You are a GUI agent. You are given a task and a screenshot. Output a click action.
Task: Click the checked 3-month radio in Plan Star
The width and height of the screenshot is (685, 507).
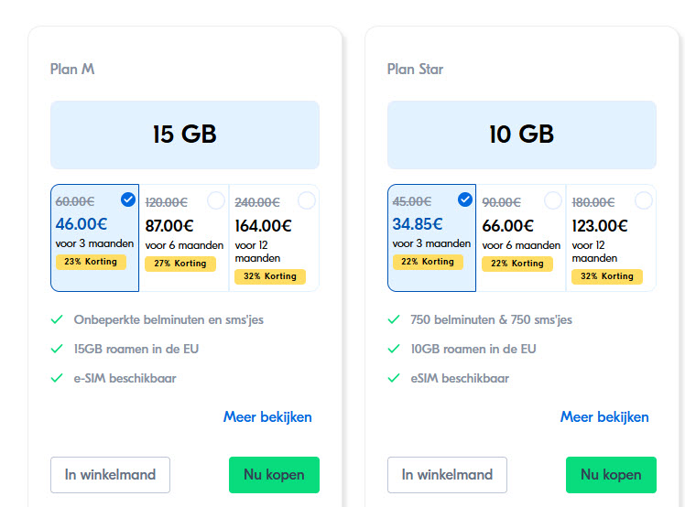click(x=465, y=200)
